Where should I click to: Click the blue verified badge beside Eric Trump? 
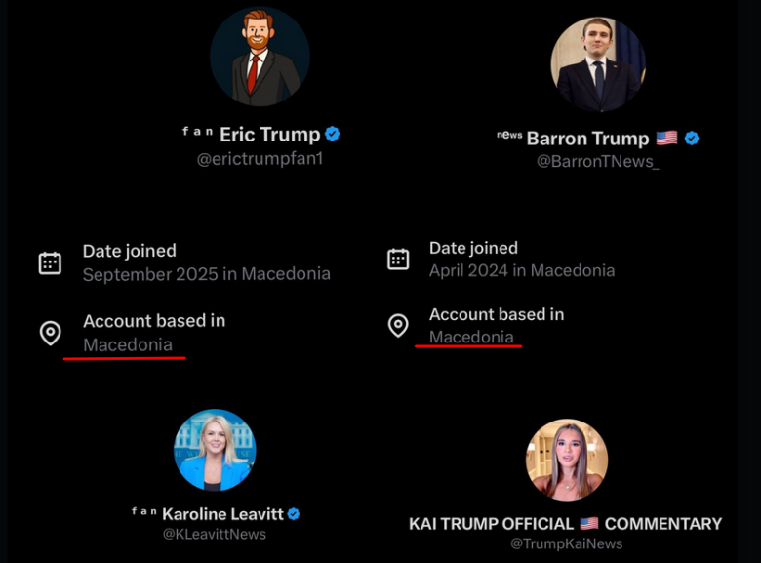[333, 135]
